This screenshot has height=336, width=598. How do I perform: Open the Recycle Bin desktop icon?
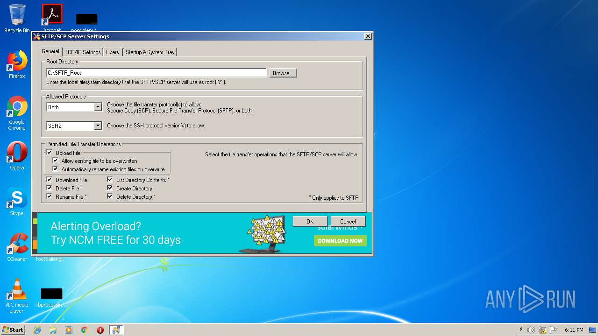coord(17,19)
